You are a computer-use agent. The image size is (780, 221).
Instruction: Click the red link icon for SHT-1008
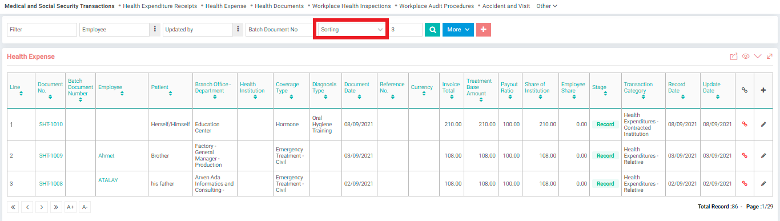click(x=744, y=183)
